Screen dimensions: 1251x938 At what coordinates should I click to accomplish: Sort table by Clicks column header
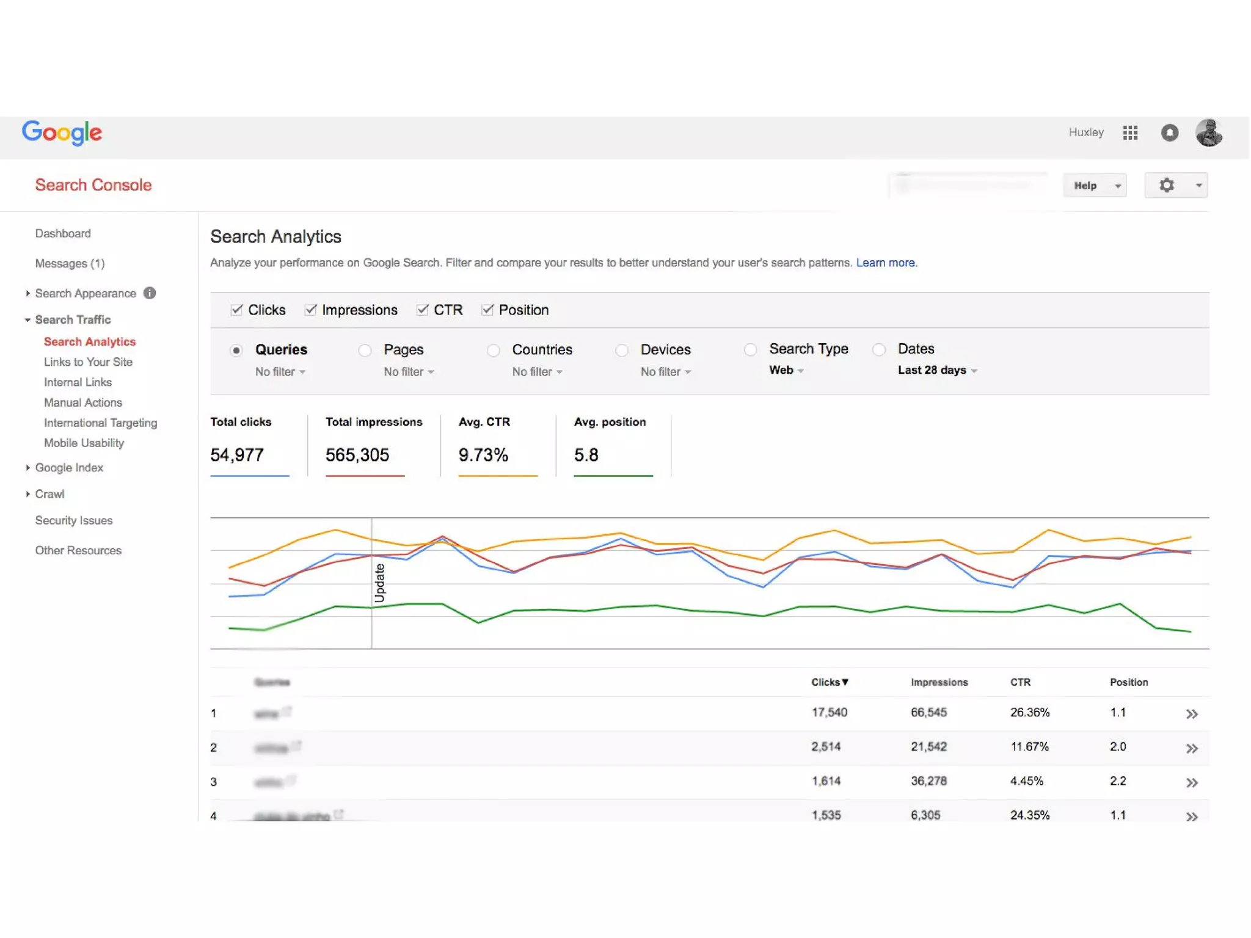tap(829, 682)
